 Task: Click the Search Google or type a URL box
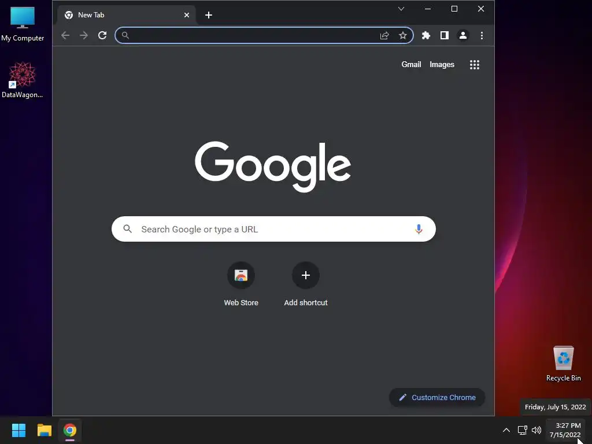tap(273, 229)
